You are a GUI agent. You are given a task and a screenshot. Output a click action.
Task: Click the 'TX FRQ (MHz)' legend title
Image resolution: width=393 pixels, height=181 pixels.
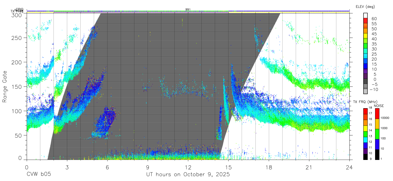pos(365,102)
